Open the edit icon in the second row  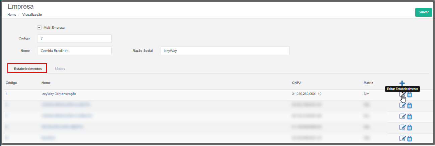tap(402, 105)
